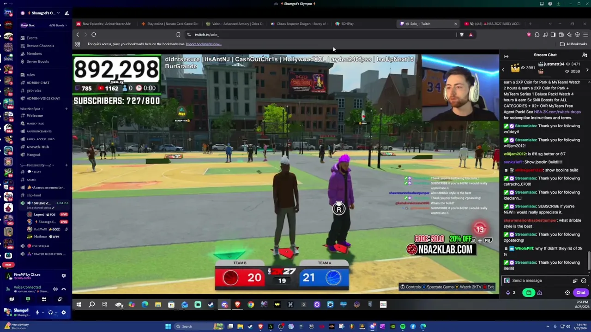Screen dimensions: 591x332
Task: Bookmark this page with bookmark icon
Action: coord(178,35)
